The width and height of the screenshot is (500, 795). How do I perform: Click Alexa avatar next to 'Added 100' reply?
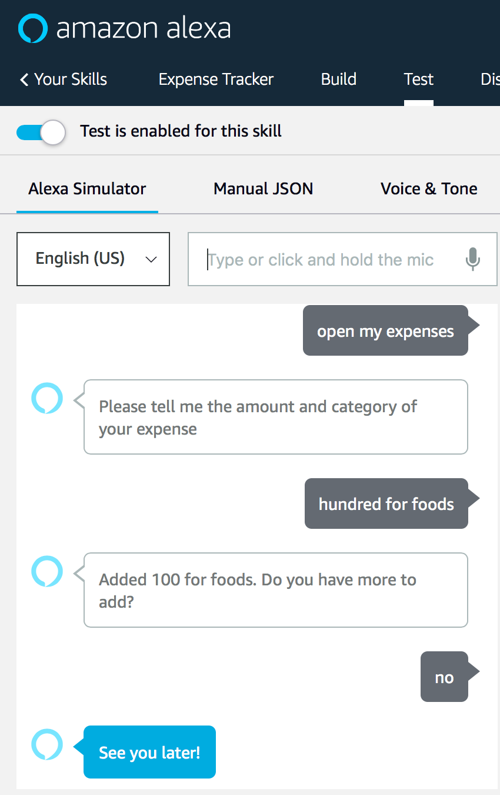click(47, 571)
